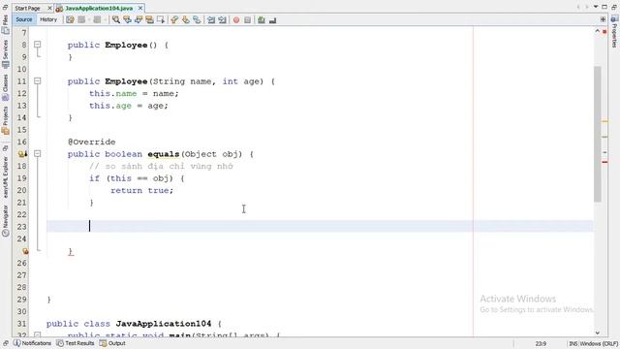Jump to the next bookmark icon
The width and height of the screenshot is (620, 349).
pyautogui.click(x=185, y=19)
